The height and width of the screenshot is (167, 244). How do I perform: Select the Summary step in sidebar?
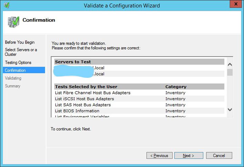tap(13, 86)
